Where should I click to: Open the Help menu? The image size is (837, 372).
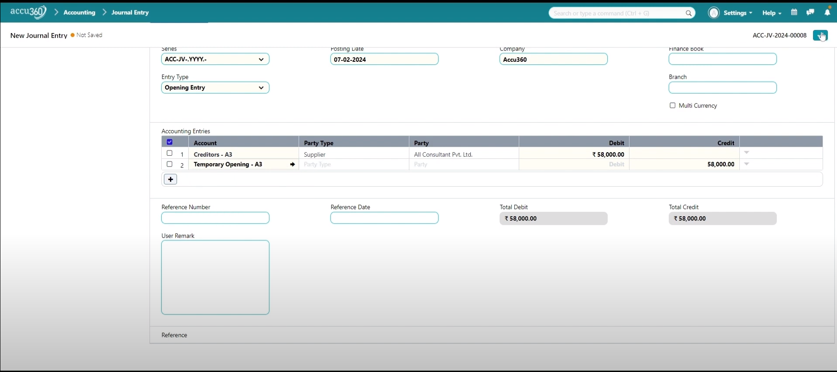pyautogui.click(x=772, y=13)
